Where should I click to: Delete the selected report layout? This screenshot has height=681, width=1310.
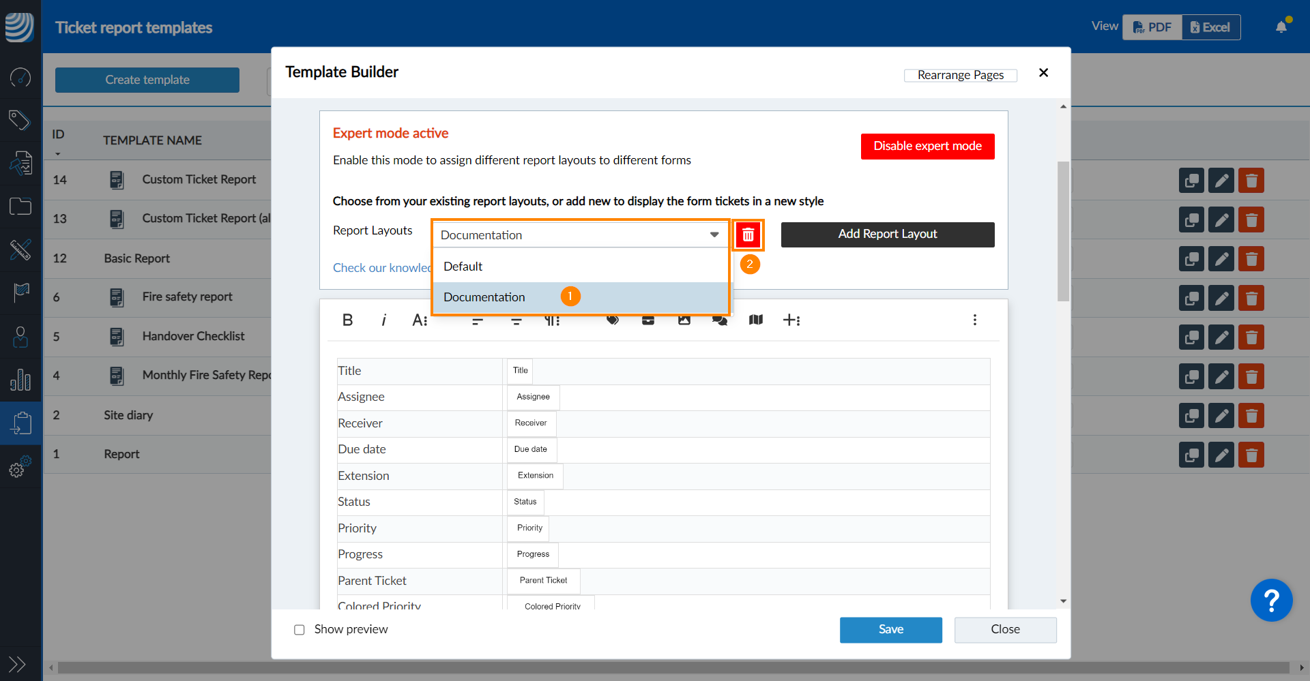(x=748, y=234)
